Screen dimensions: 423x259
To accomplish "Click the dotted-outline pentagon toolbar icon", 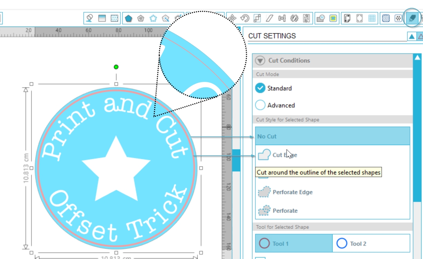I will (153, 18).
